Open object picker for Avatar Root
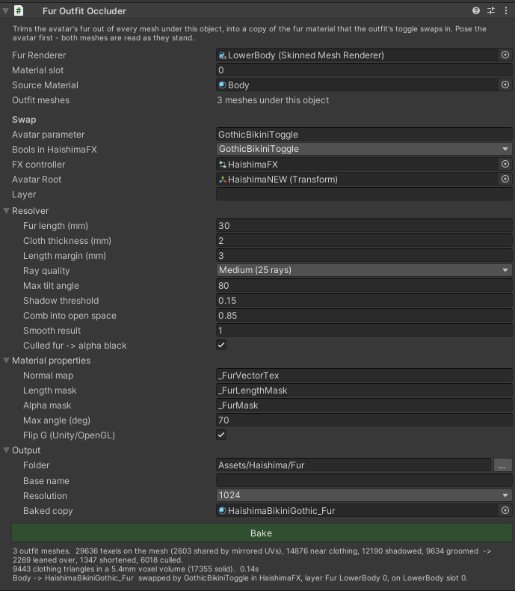The height and width of the screenshot is (591, 515). click(x=505, y=179)
